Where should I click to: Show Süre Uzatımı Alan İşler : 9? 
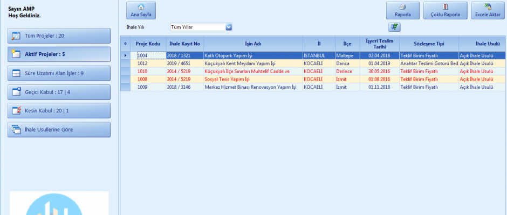pyautogui.click(x=59, y=73)
